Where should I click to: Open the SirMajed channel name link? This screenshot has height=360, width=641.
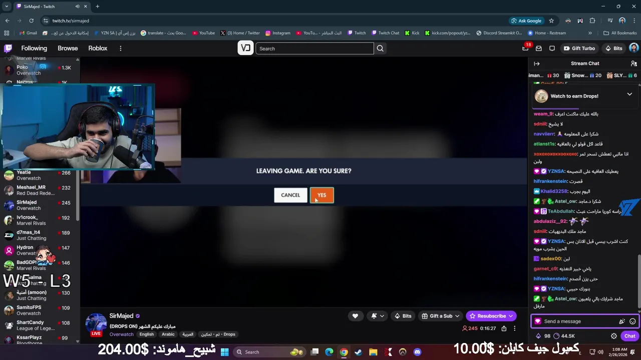pyautogui.click(x=121, y=316)
